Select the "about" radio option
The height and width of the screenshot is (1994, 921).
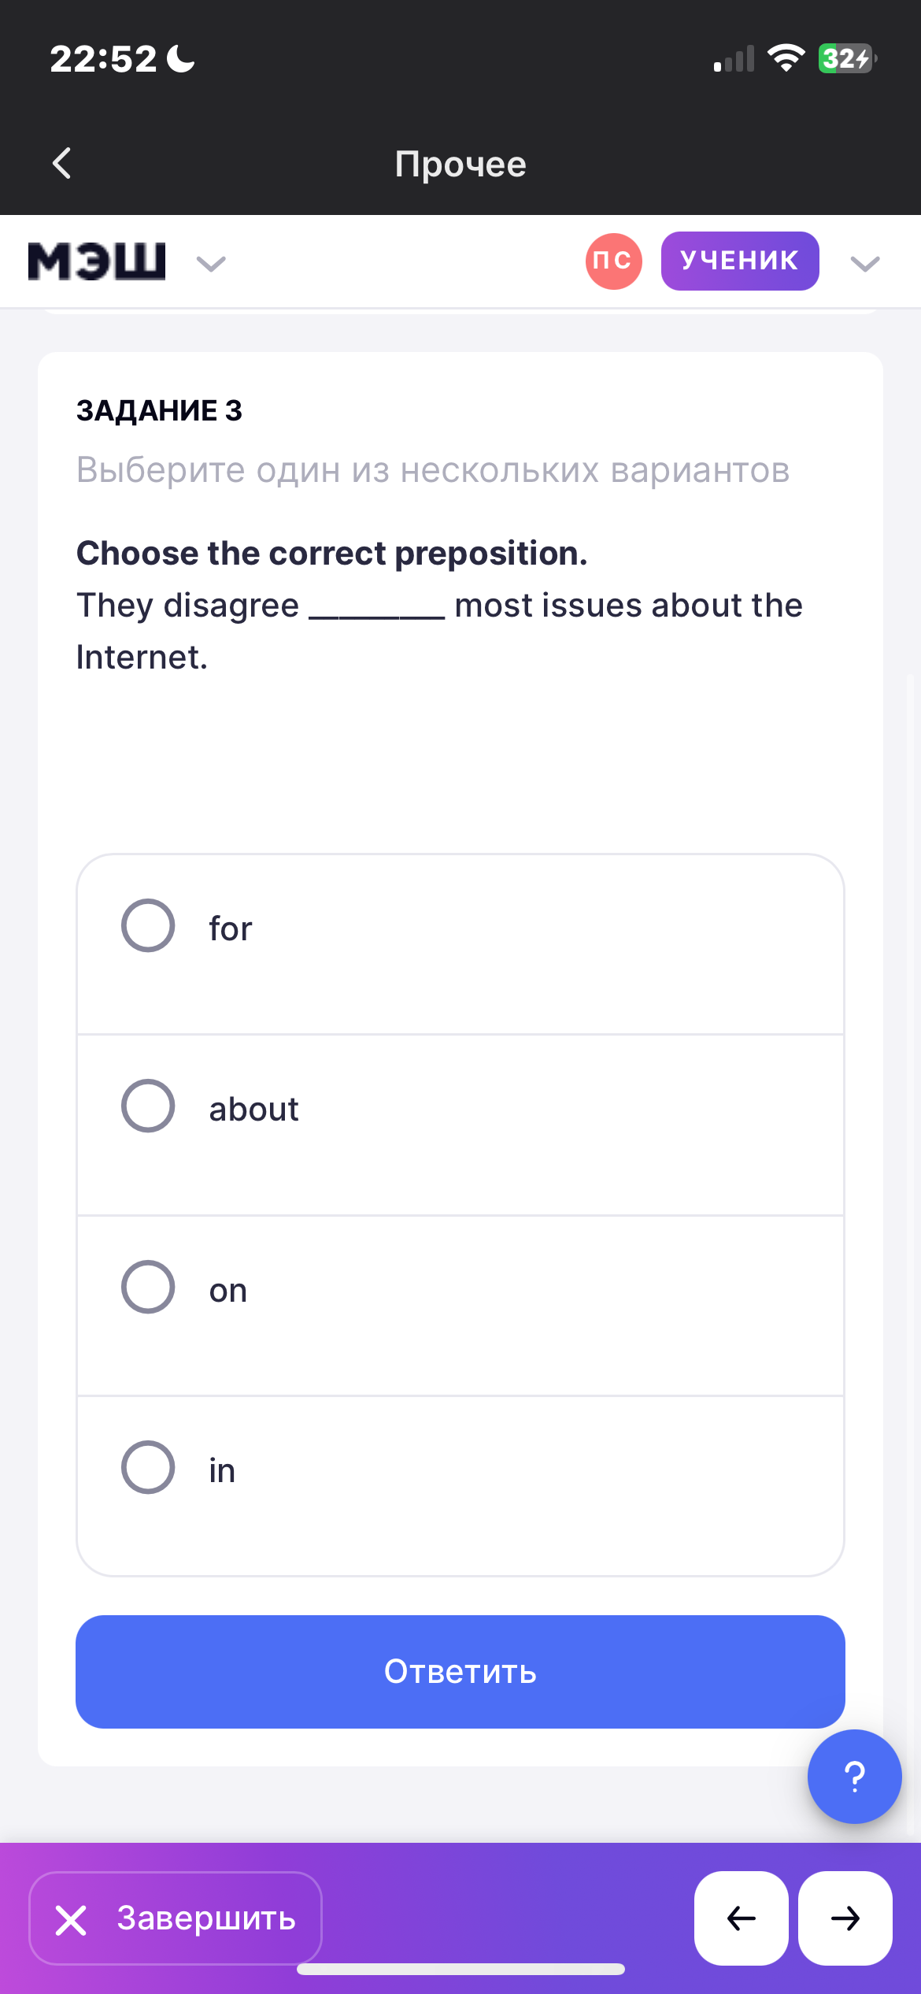pyautogui.click(x=148, y=1106)
